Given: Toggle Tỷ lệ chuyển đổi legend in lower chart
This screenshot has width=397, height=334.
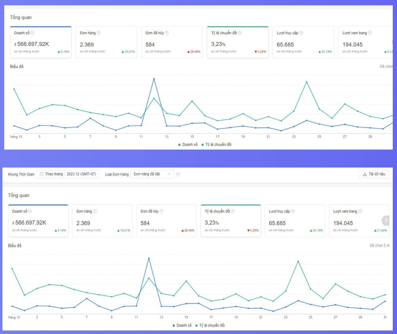Looking at the screenshot, I should click(x=210, y=325).
